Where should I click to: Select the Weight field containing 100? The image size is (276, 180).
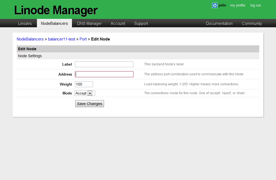[84, 84]
